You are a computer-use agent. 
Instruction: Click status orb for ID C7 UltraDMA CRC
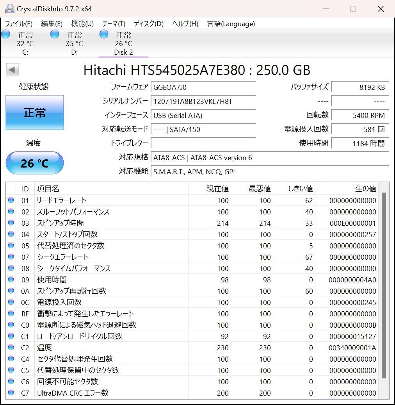click(11, 393)
